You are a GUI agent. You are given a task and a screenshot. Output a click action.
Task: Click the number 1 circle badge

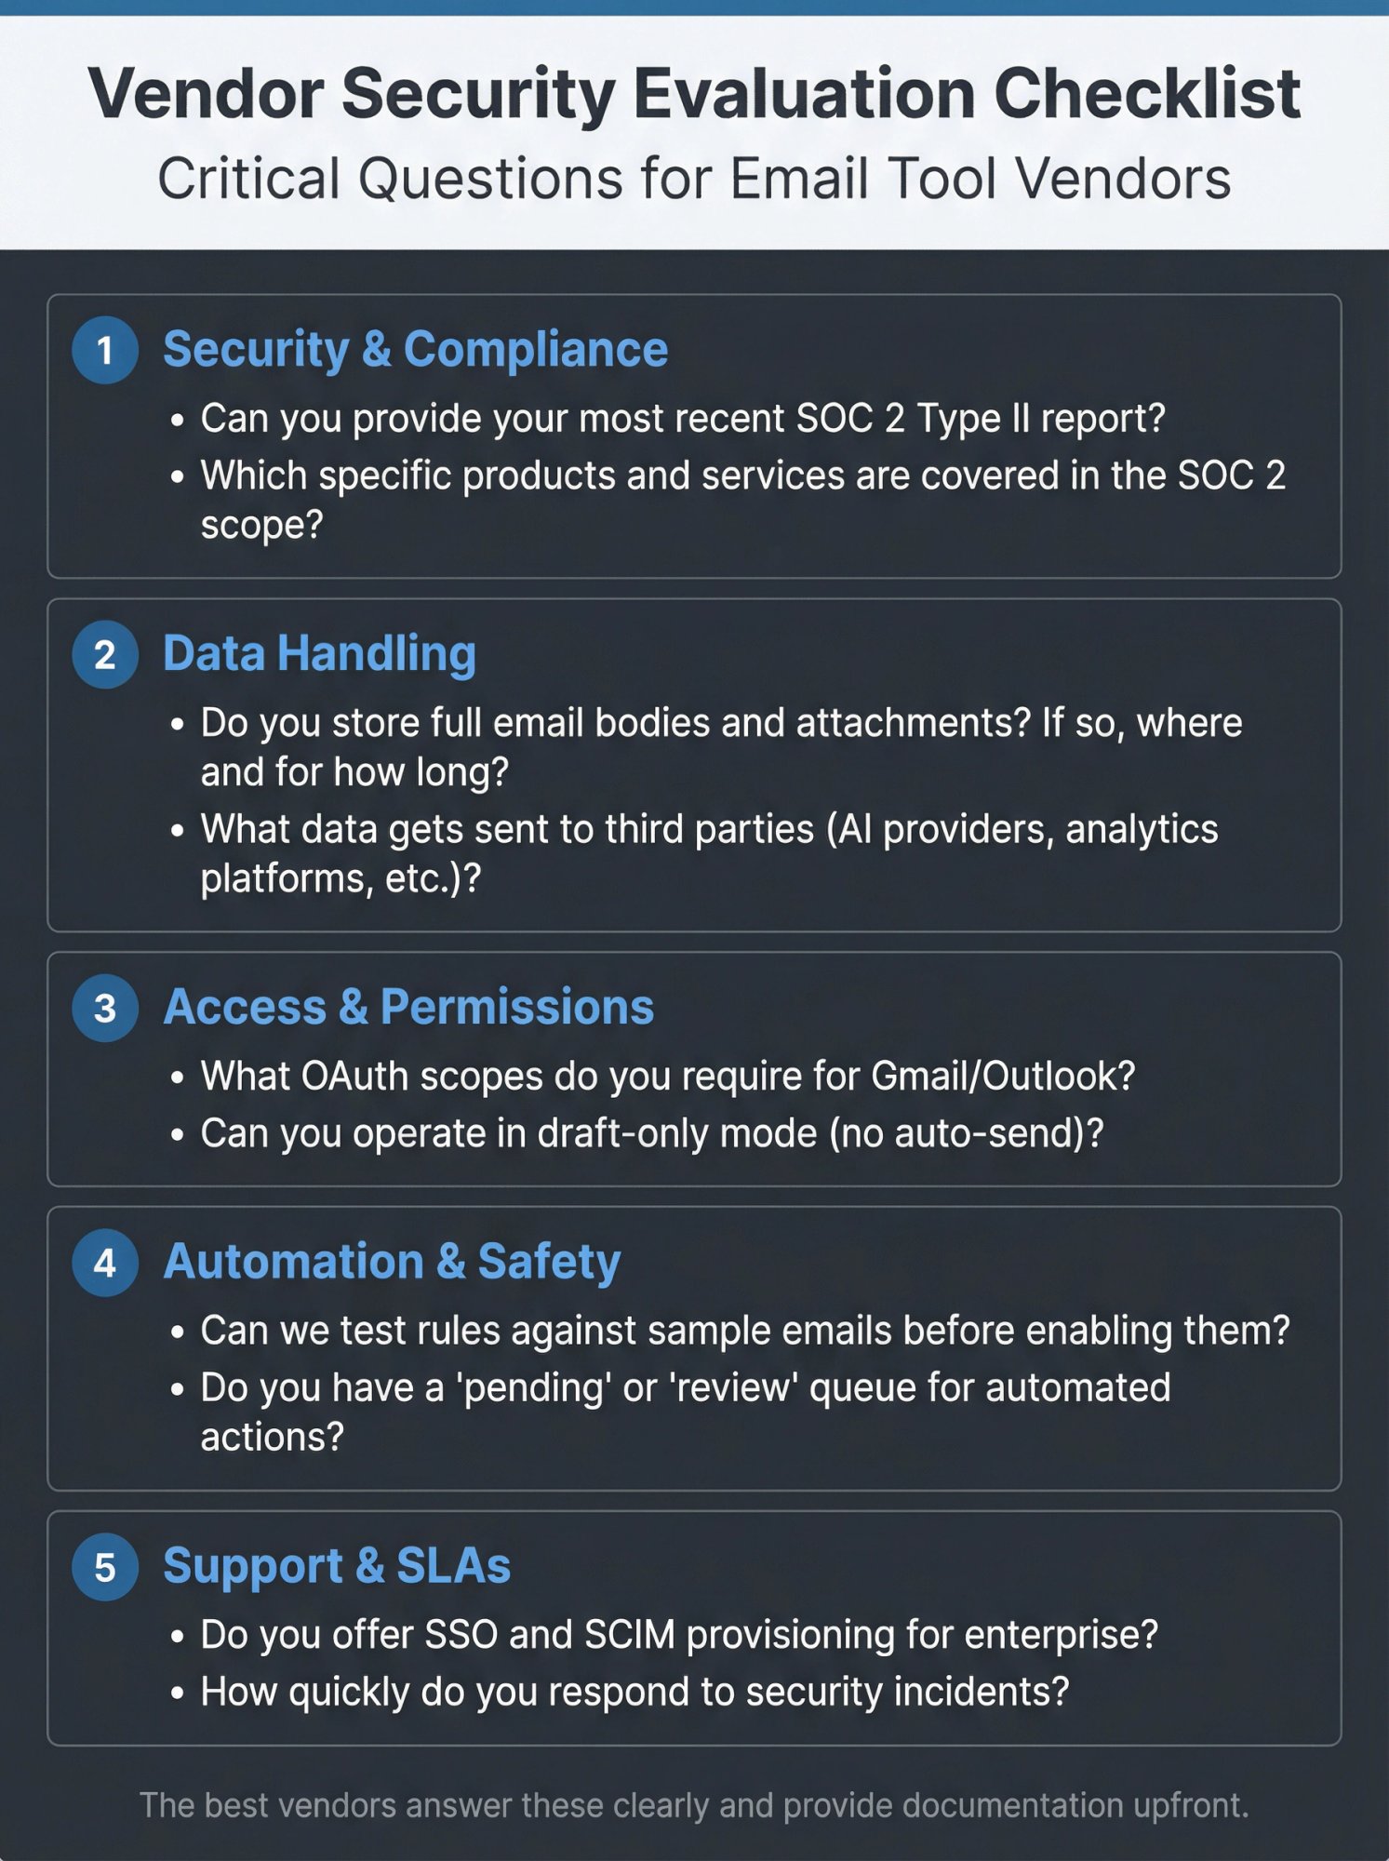105,351
